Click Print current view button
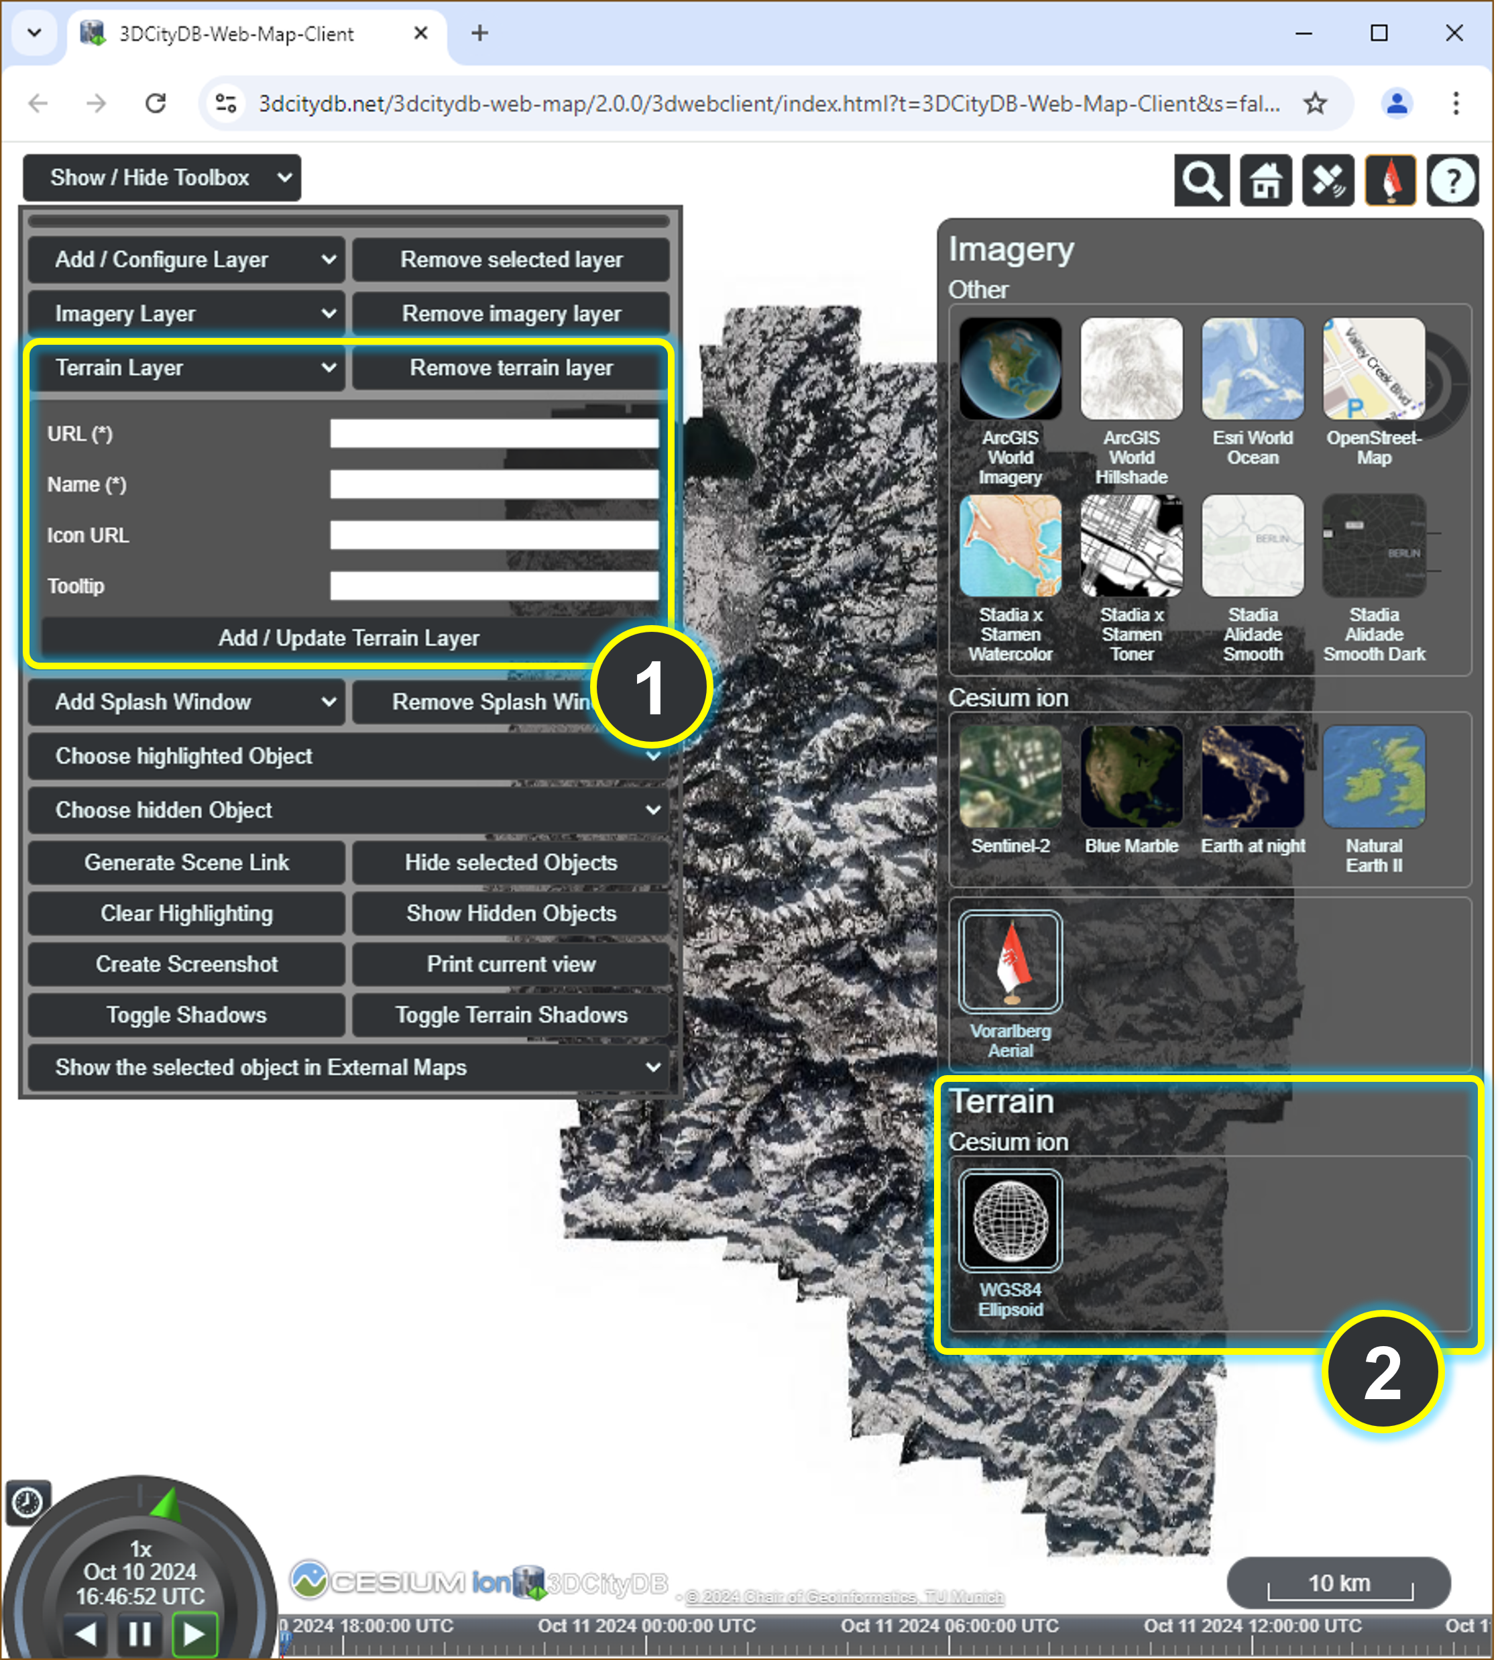This screenshot has height=1660, width=1500. [x=511, y=964]
